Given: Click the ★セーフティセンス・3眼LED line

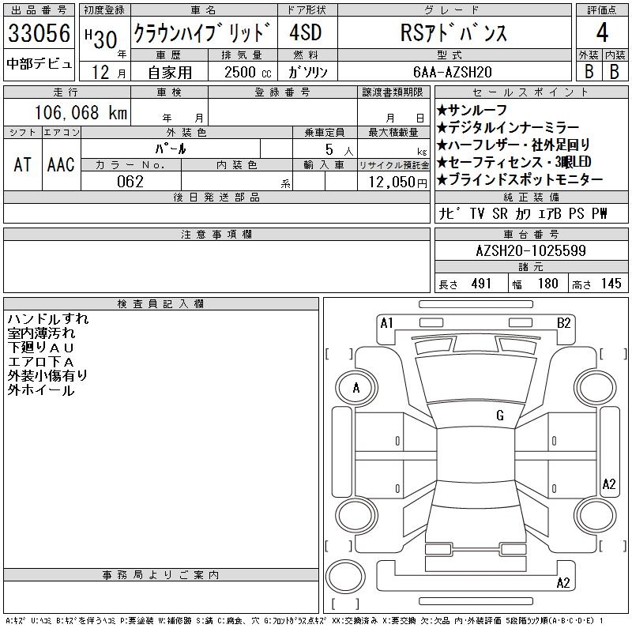Looking at the screenshot, I should coord(514,162).
